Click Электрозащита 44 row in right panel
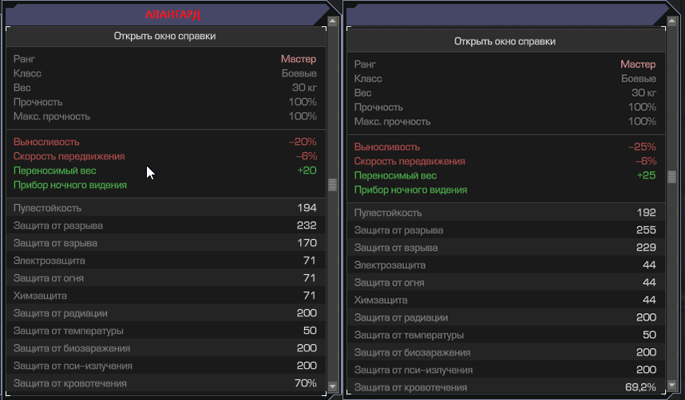 506,265
